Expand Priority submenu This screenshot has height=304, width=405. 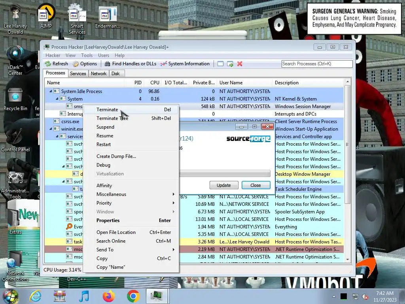131,203
